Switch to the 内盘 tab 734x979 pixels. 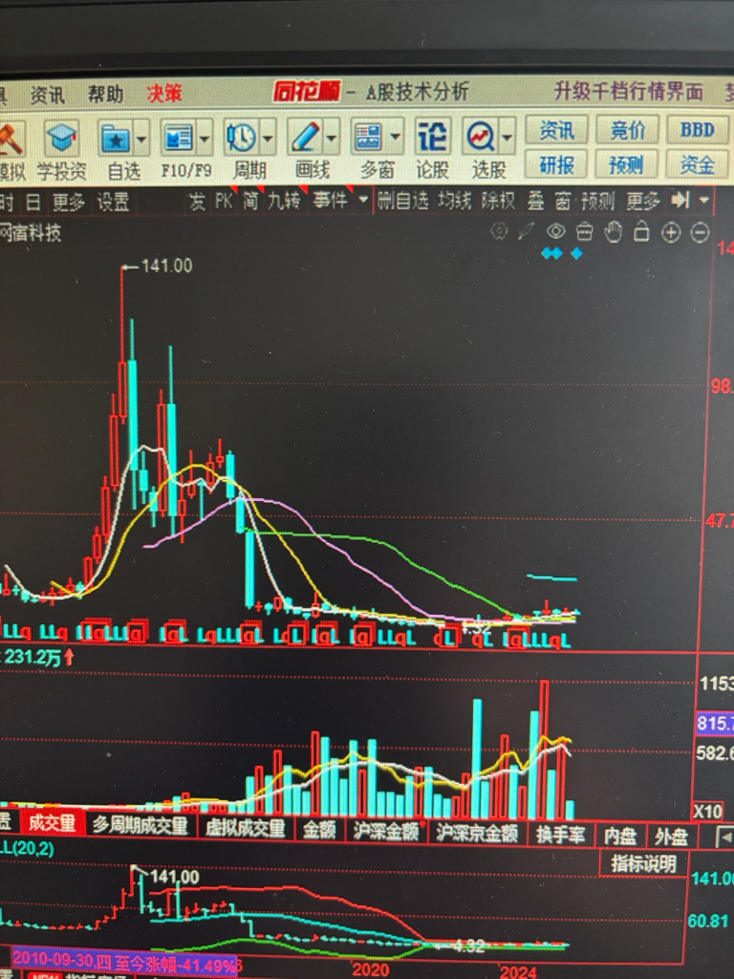pos(619,836)
